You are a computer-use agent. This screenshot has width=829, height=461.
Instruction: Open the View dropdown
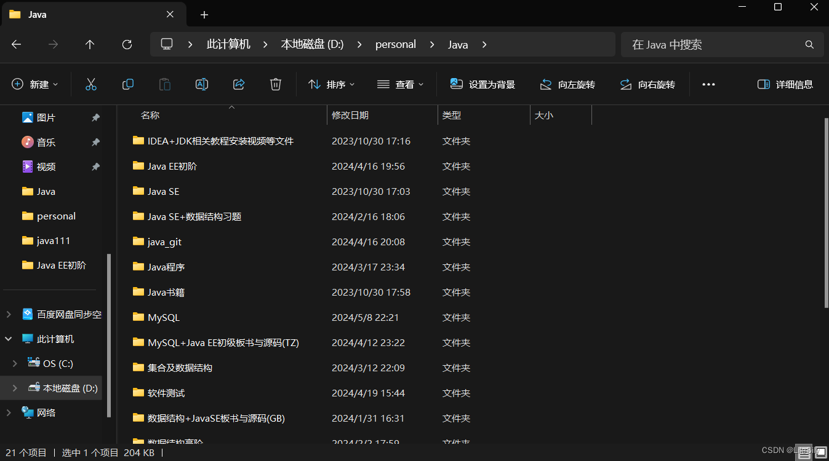coord(401,84)
